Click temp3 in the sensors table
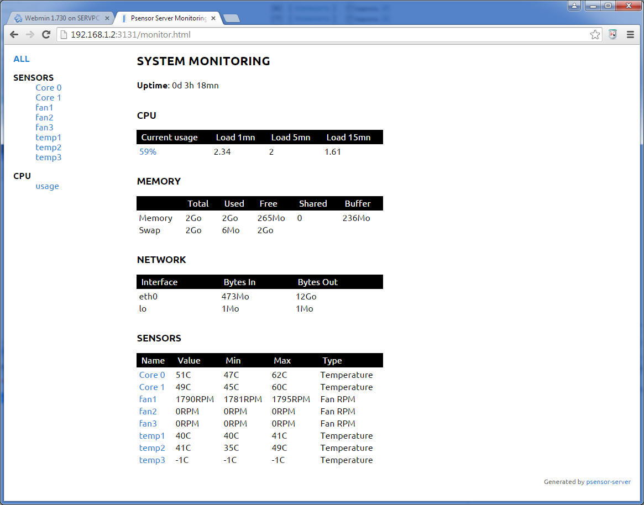This screenshot has width=644, height=505. [x=152, y=460]
